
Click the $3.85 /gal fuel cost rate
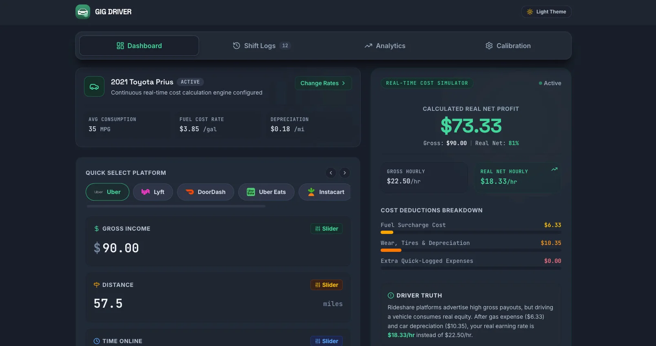(x=198, y=129)
